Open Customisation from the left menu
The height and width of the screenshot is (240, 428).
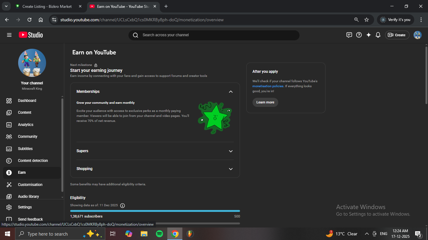click(x=30, y=185)
